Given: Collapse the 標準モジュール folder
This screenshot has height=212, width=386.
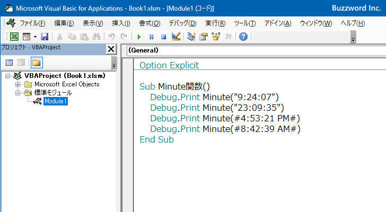Looking at the screenshot, I should click(x=17, y=93).
